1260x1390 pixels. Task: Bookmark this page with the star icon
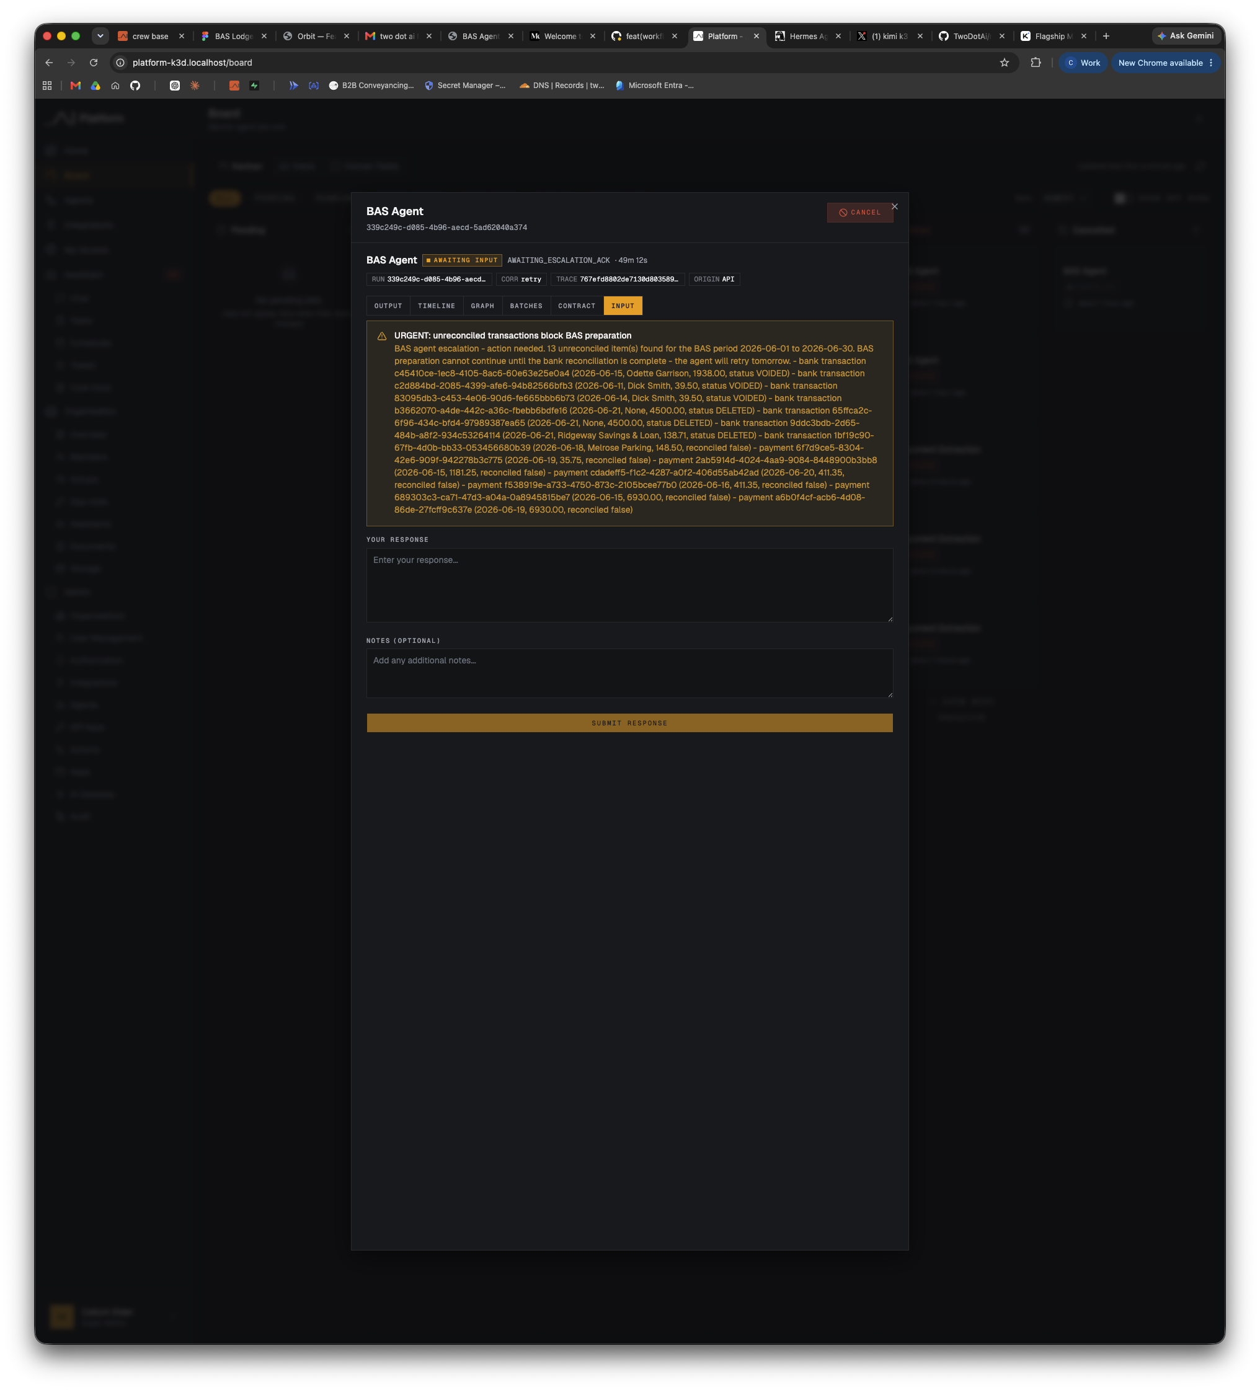1005,63
